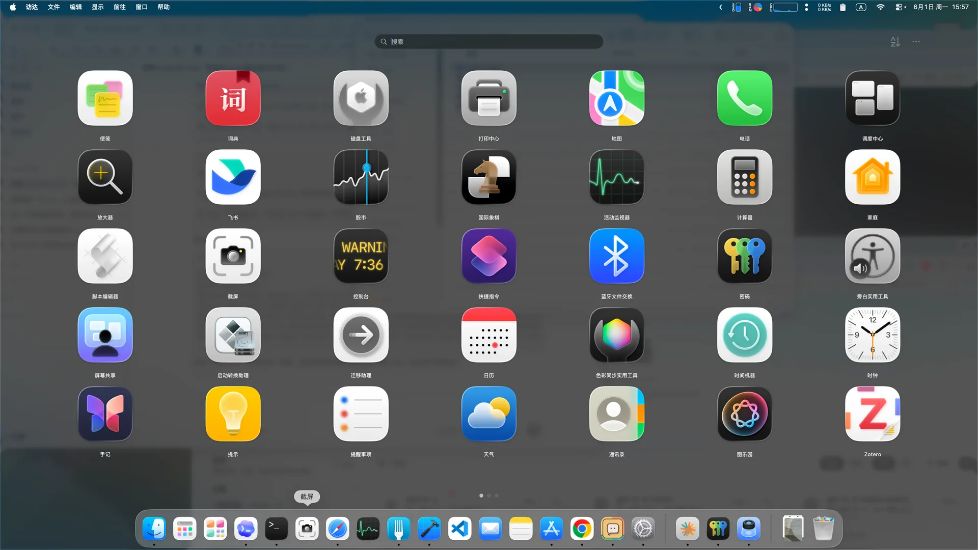This screenshot has width=978, height=550.
Task: Open the 股市 Stocks app
Action: (x=361, y=177)
